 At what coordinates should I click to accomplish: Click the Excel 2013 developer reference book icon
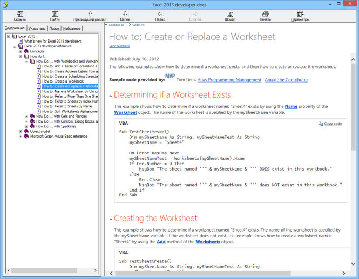pos(21,46)
